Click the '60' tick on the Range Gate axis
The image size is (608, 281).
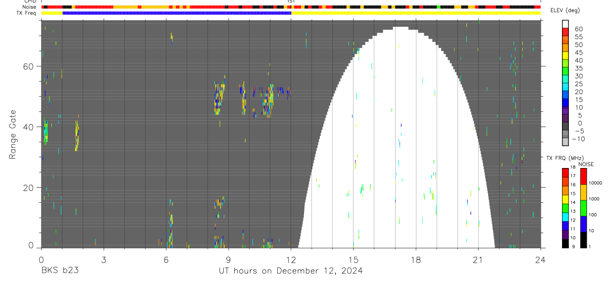point(29,66)
